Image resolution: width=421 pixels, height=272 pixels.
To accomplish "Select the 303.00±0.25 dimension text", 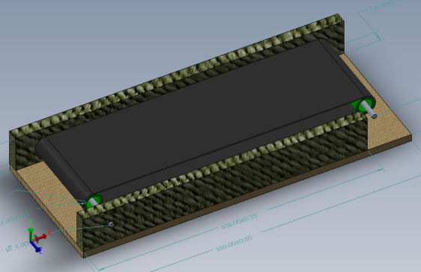I will tap(239, 221).
